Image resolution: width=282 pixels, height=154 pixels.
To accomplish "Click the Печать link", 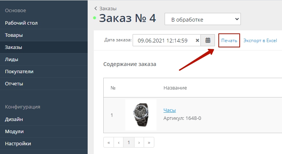I will pos(229,40).
